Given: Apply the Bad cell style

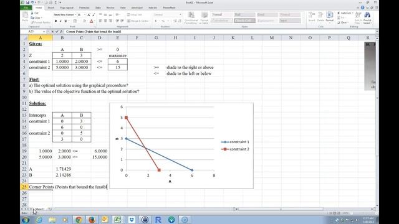Looking at the screenshot, I should [244, 15].
